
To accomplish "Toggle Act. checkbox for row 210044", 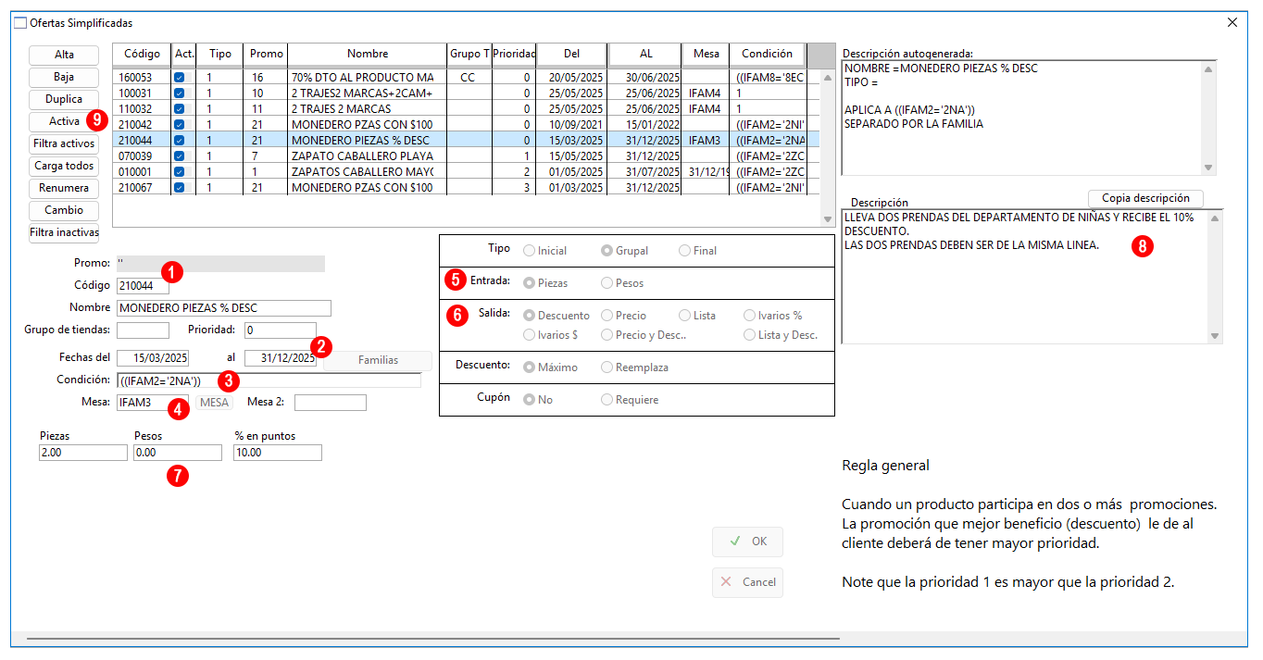I will (179, 140).
